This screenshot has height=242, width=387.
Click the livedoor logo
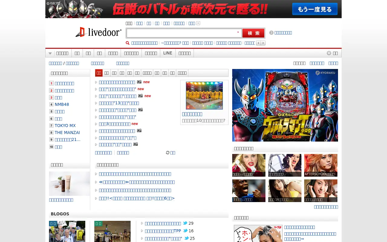99,32
